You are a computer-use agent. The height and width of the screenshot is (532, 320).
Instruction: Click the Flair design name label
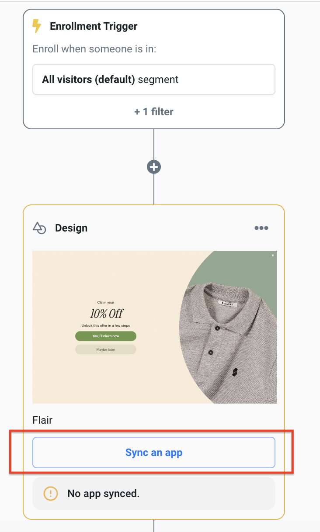tap(42, 420)
